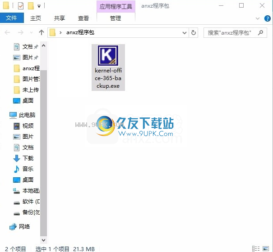Click the 视频 film icon
273x252 pixels.
tap(17, 126)
